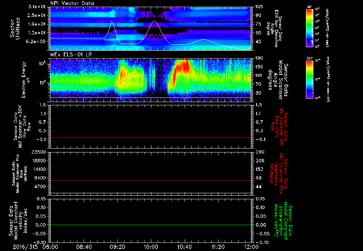Click the 110 scanner angle tick label

pyautogui.click(x=259, y=76)
